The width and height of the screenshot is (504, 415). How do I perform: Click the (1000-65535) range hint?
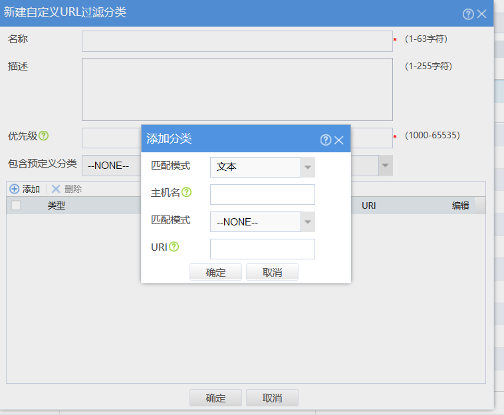pyautogui.click(x=432, y=135)
